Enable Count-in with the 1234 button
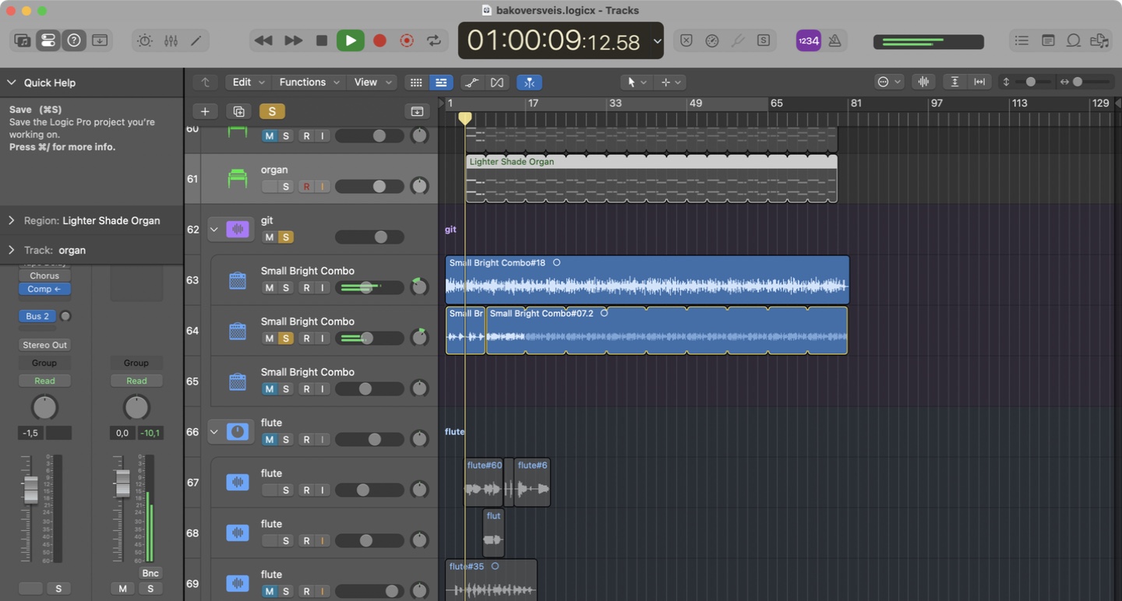1122x601 pixels. [x=808, y=40]
